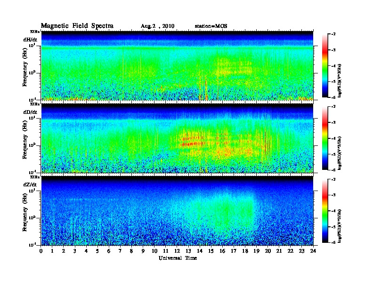Image resolution: width=373 pixels, height=288 pixels.
Task: Click the 10⁻¹ frequency tick of dD/dt panel
Action: pyautogui.click(x=32, y=173)
